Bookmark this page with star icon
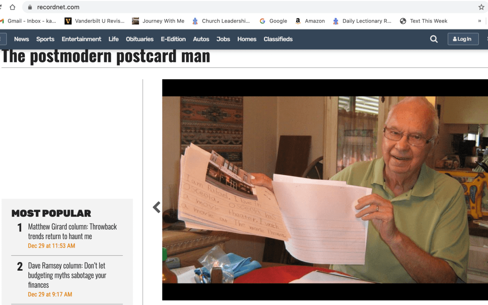The width and height of the screenshot is (488, 305). pyautogui.click(x=481, y=7)
